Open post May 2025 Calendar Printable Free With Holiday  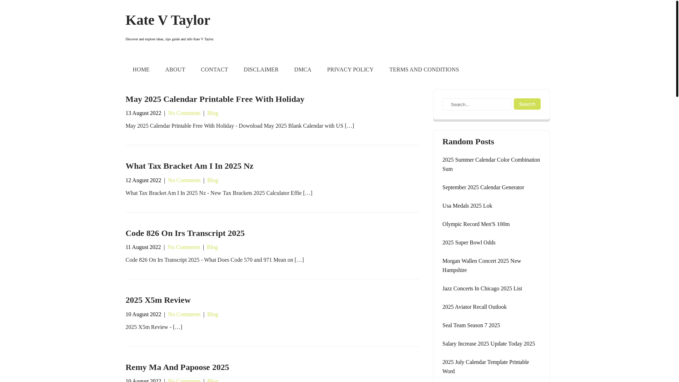pos(215,99)
